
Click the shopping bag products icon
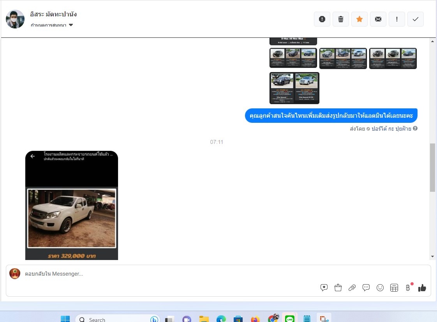[x=338, y=288]
